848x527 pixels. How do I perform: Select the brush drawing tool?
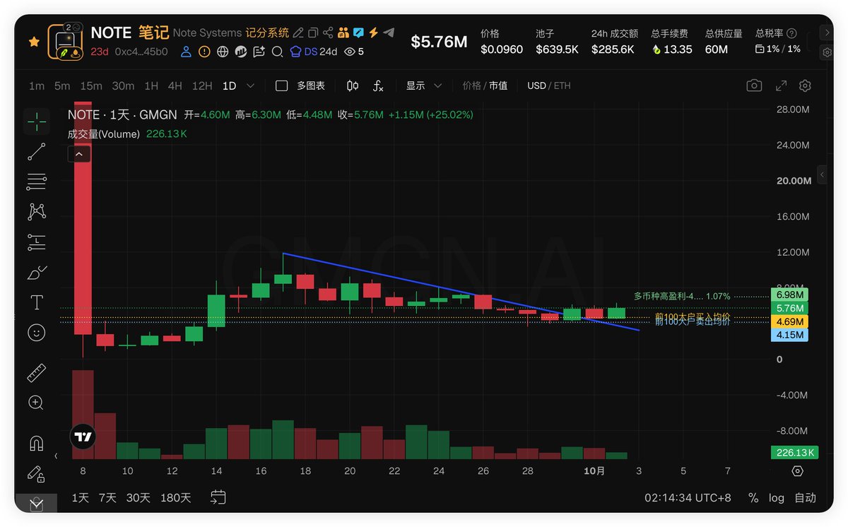click(x=37, y=272)
